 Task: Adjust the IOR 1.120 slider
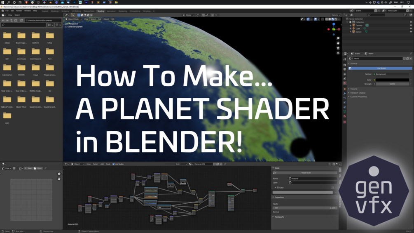[x=305, y=208]
